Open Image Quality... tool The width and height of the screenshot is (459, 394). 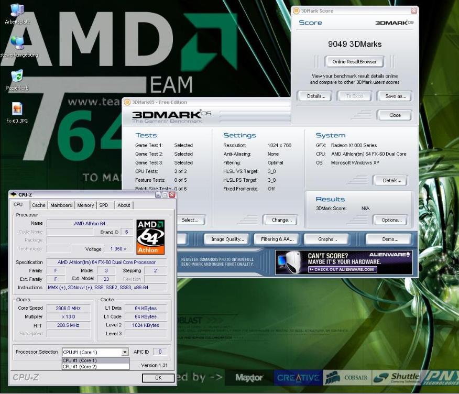click(x=227, y=239)
